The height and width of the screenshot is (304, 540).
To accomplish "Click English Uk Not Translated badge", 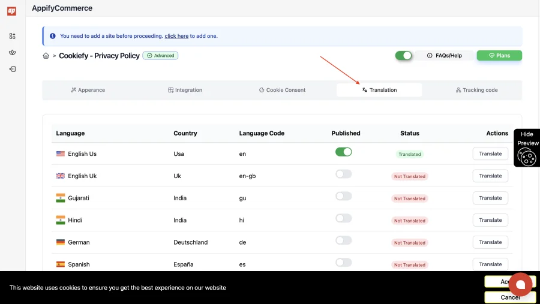I will coord(409,176).
